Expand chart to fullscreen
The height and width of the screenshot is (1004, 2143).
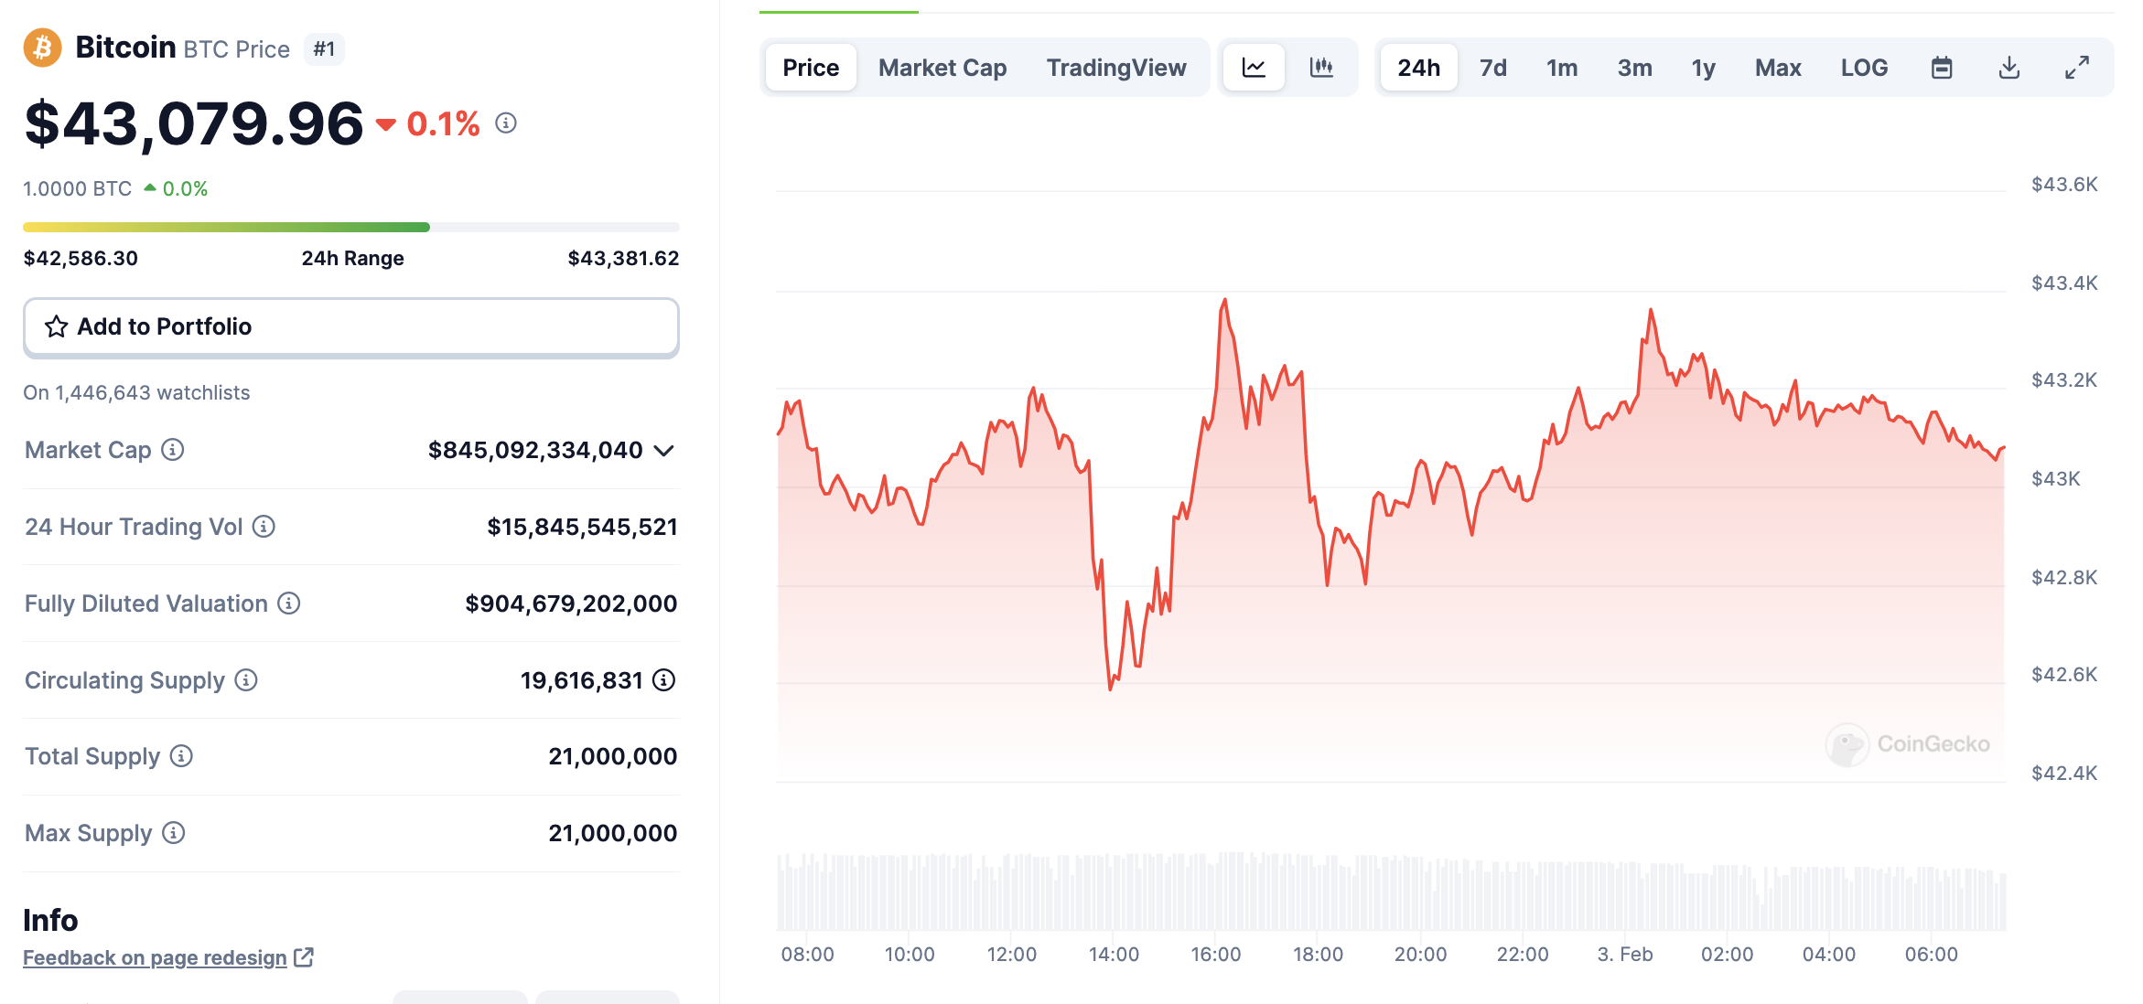(2077, 68)
